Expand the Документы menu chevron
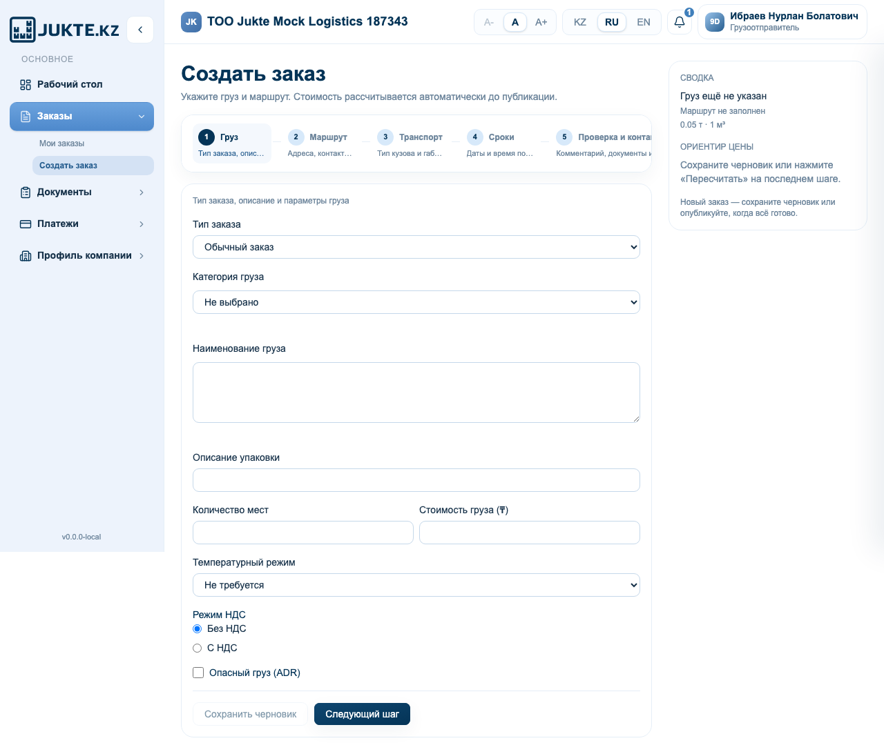This screenshot has width=884, height=754. coord(142,192)
